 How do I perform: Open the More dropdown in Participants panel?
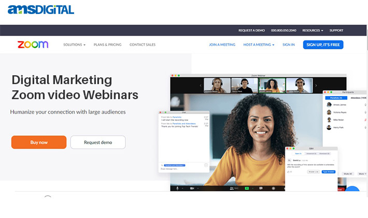coord(363,174)
